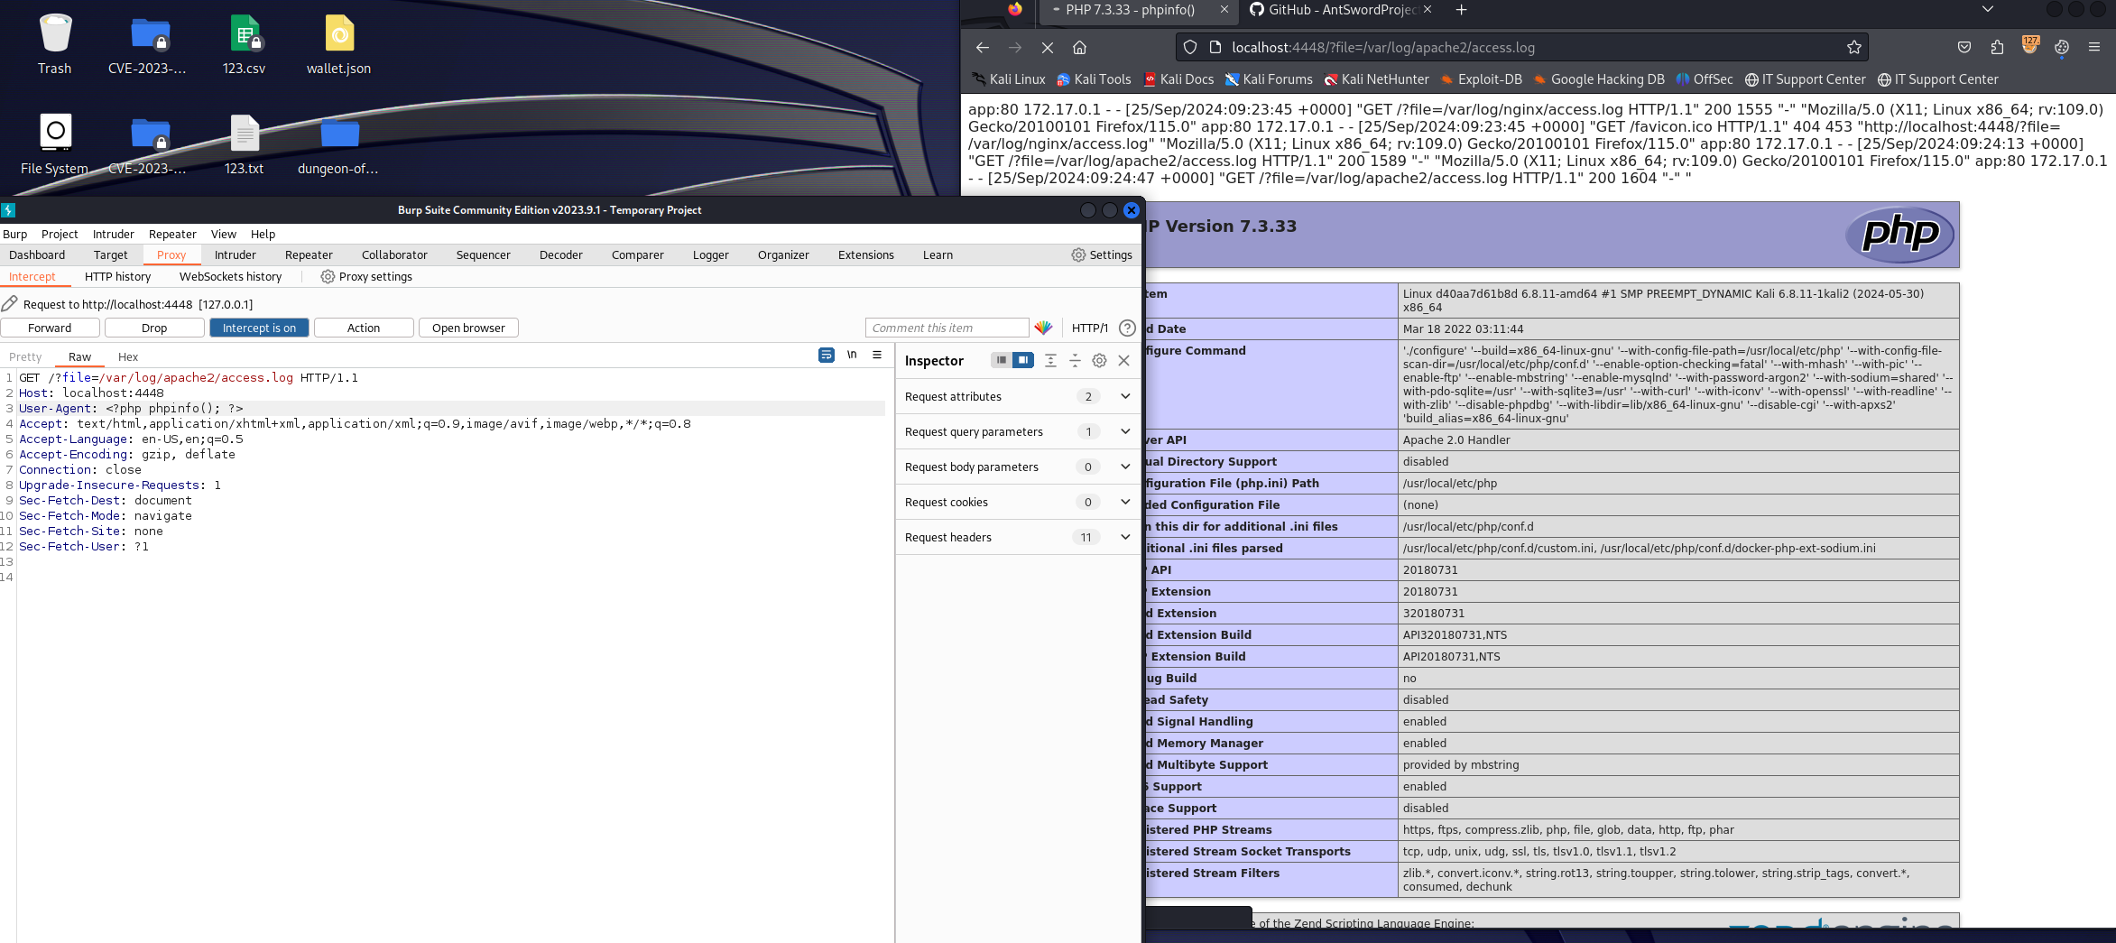Expand all Inspector sections icon
This screenshot has width=2116, height=943.
[1050, 360]
